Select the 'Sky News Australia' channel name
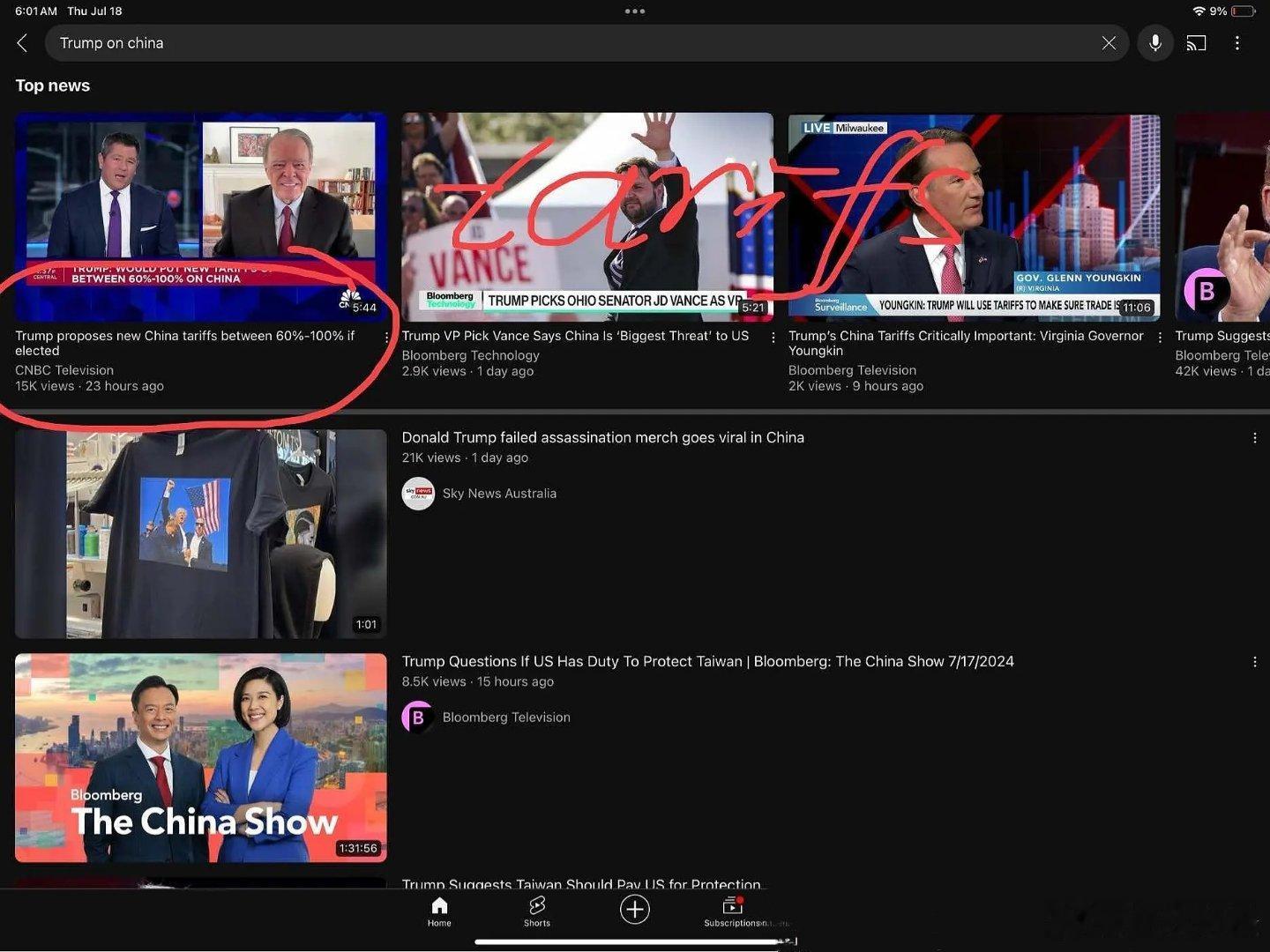1270x952 pixels. 499,494
